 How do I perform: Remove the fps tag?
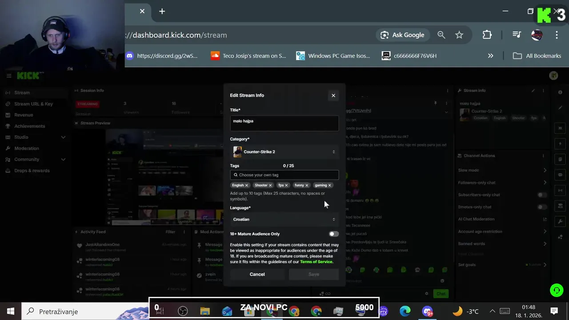(286, 185)
